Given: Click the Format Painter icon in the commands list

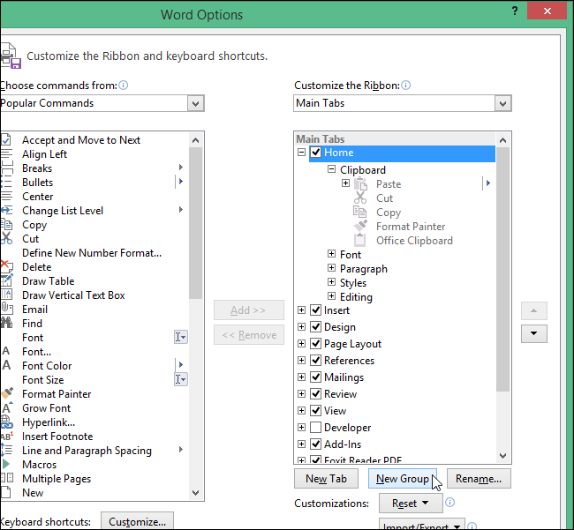Looking at the screenshot, I should [x=6, y=393].
